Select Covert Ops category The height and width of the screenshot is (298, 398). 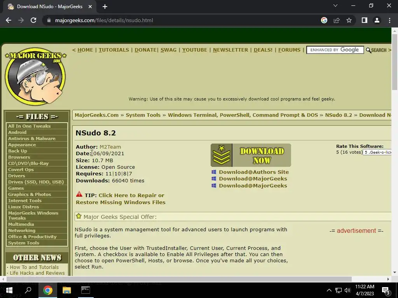pos(21,170)
